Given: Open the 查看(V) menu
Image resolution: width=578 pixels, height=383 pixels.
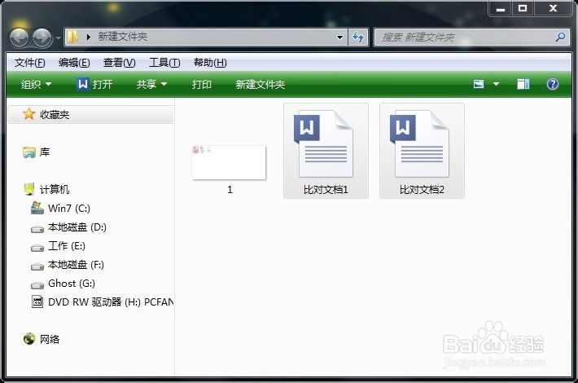Looking at the screenshot, I should tap(119, 63).
